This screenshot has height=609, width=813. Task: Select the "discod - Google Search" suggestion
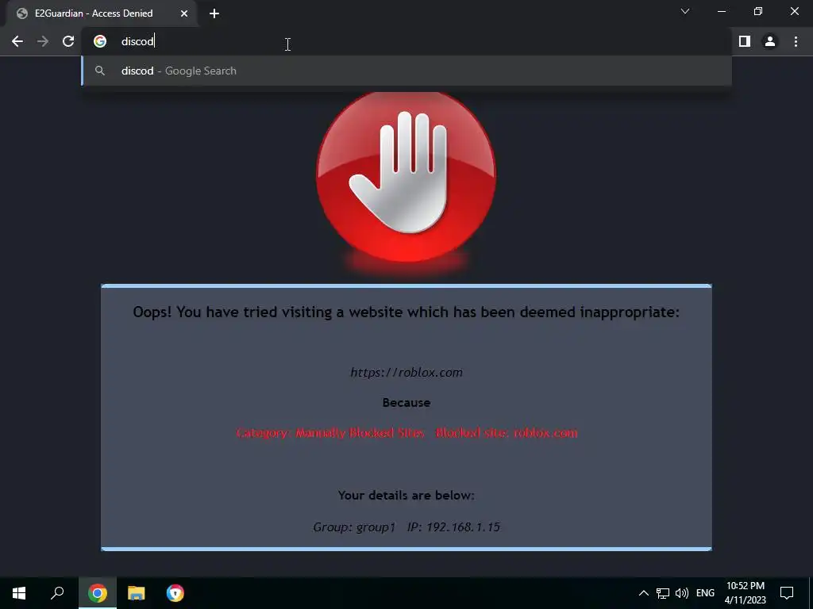point(407,71)
